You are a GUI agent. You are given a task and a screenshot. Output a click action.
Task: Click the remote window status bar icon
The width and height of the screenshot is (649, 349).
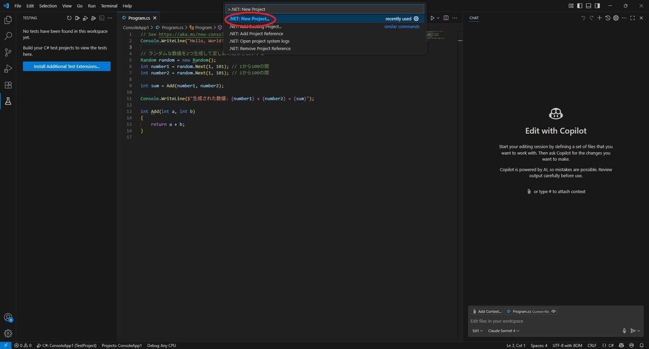pyautogui.click(x=5, y=345)
